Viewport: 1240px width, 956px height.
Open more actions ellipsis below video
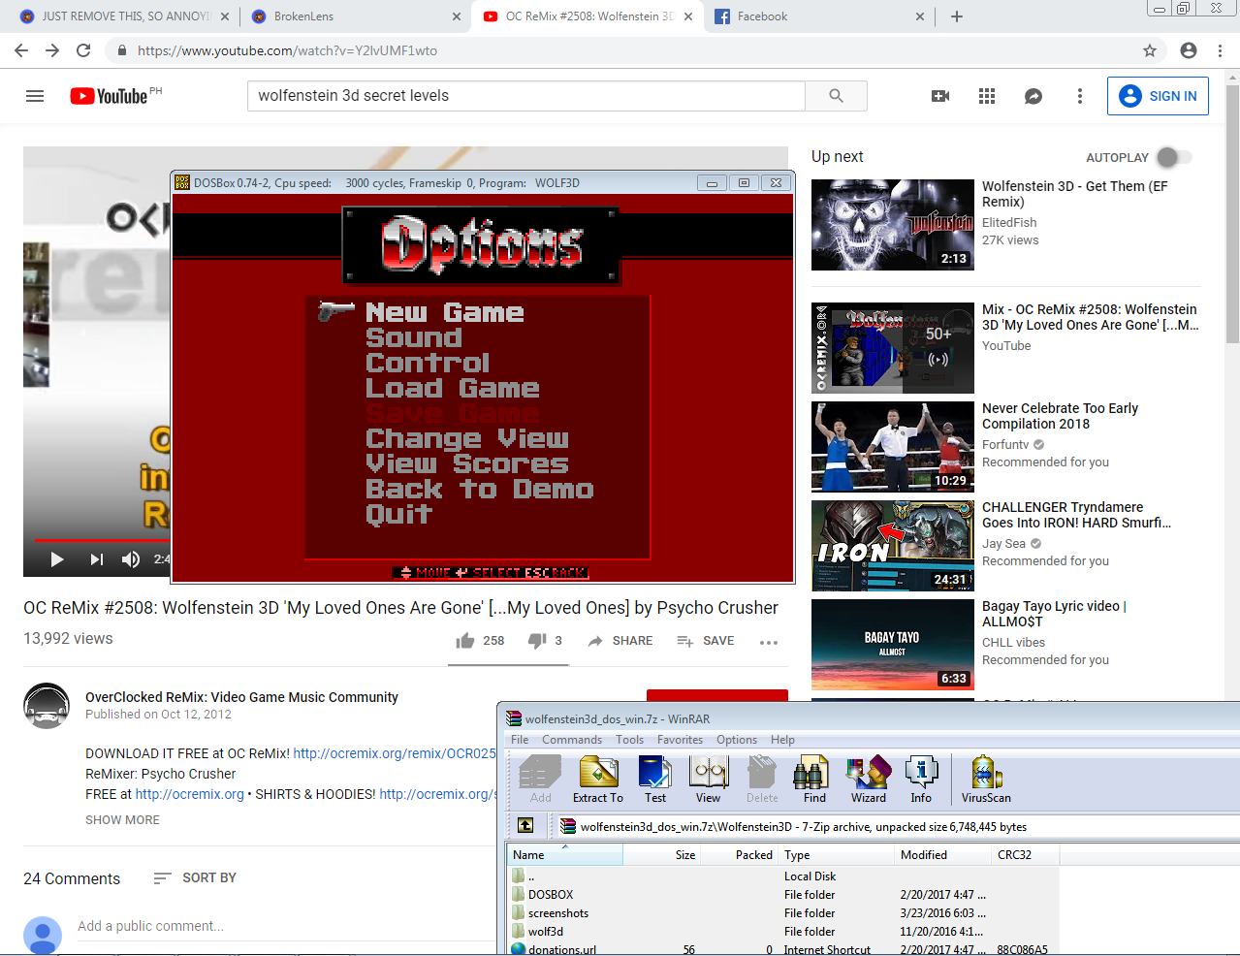[769, 642]
